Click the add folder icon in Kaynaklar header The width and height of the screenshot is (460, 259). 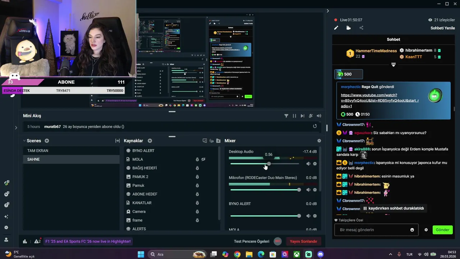[218, 141]
